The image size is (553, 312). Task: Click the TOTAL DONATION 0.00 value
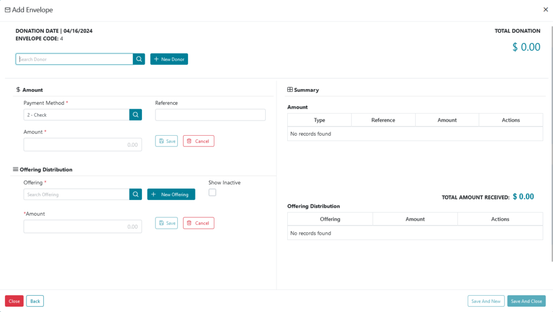[x=527, y=47]
